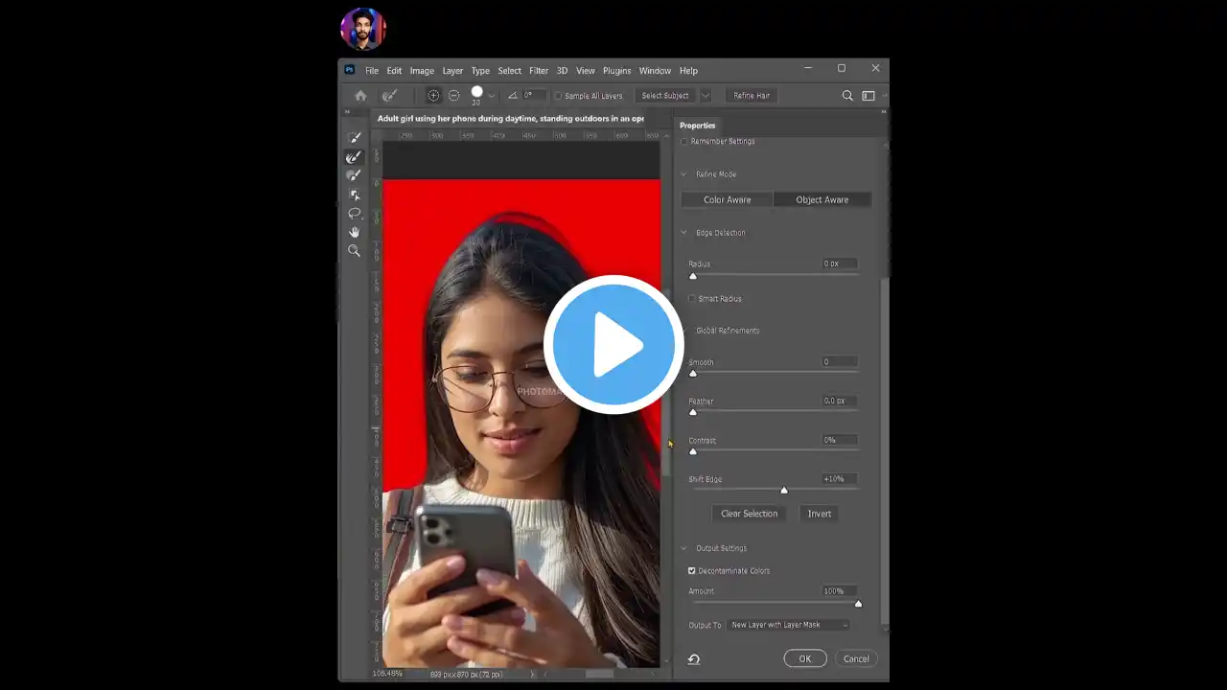Open the File menu
Image resolution: width=1227 pixels, height=690 pixels.
tap(372, 71)
